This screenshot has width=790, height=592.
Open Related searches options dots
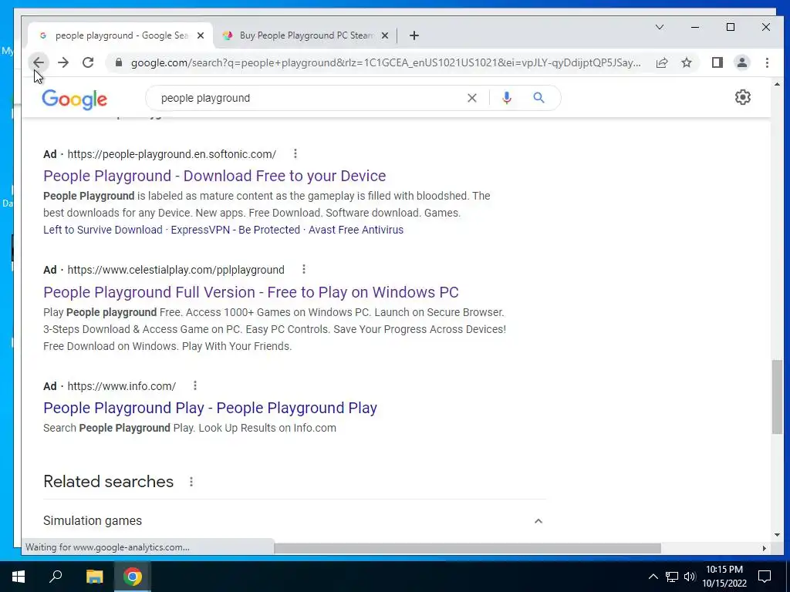191,482
